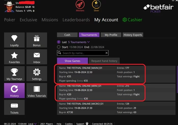Click the 2821 Players status entry

pyautogui.click(x=47, y=124)
